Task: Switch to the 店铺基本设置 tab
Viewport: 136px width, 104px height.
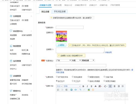Action: tap(45, 5)
